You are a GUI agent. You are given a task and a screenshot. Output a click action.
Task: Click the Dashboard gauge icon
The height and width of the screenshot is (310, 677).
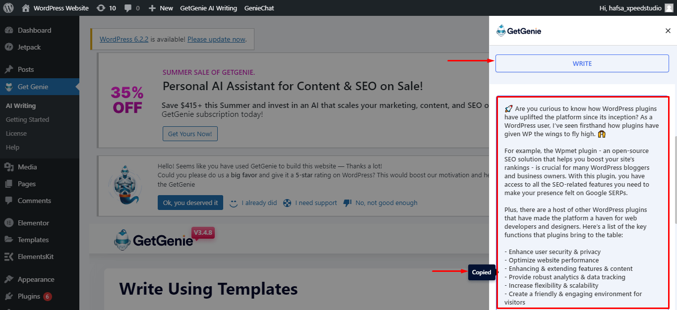click(x=9, y=30)
